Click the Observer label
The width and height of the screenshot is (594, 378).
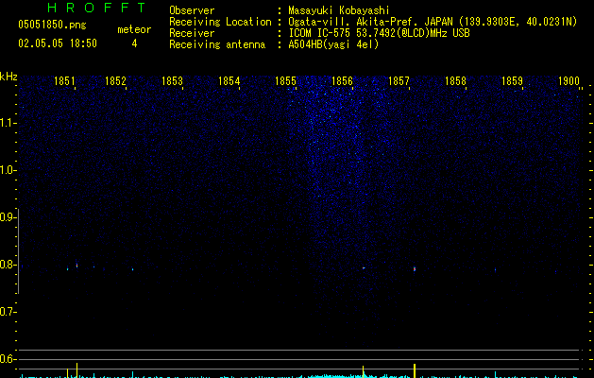pos(192,10)
